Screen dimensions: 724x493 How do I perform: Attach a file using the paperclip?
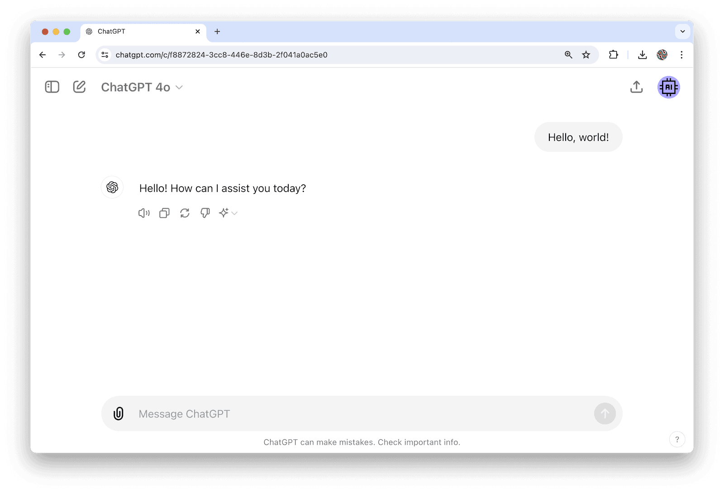pyautogui.click(x=119, y=413)
